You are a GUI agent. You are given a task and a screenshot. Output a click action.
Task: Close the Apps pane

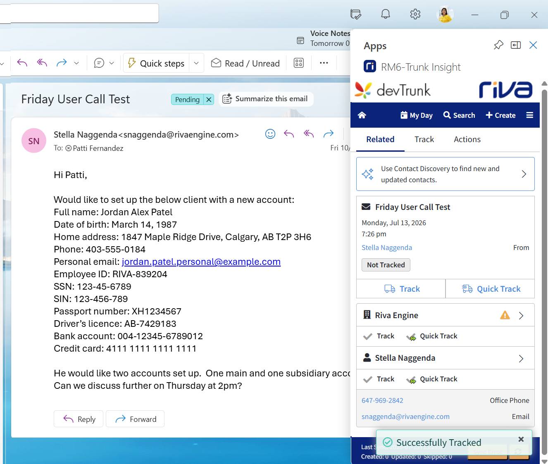[x=533, y=45]
